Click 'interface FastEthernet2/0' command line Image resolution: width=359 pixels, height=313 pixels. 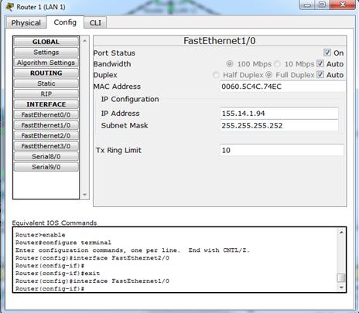click(92, 258)
